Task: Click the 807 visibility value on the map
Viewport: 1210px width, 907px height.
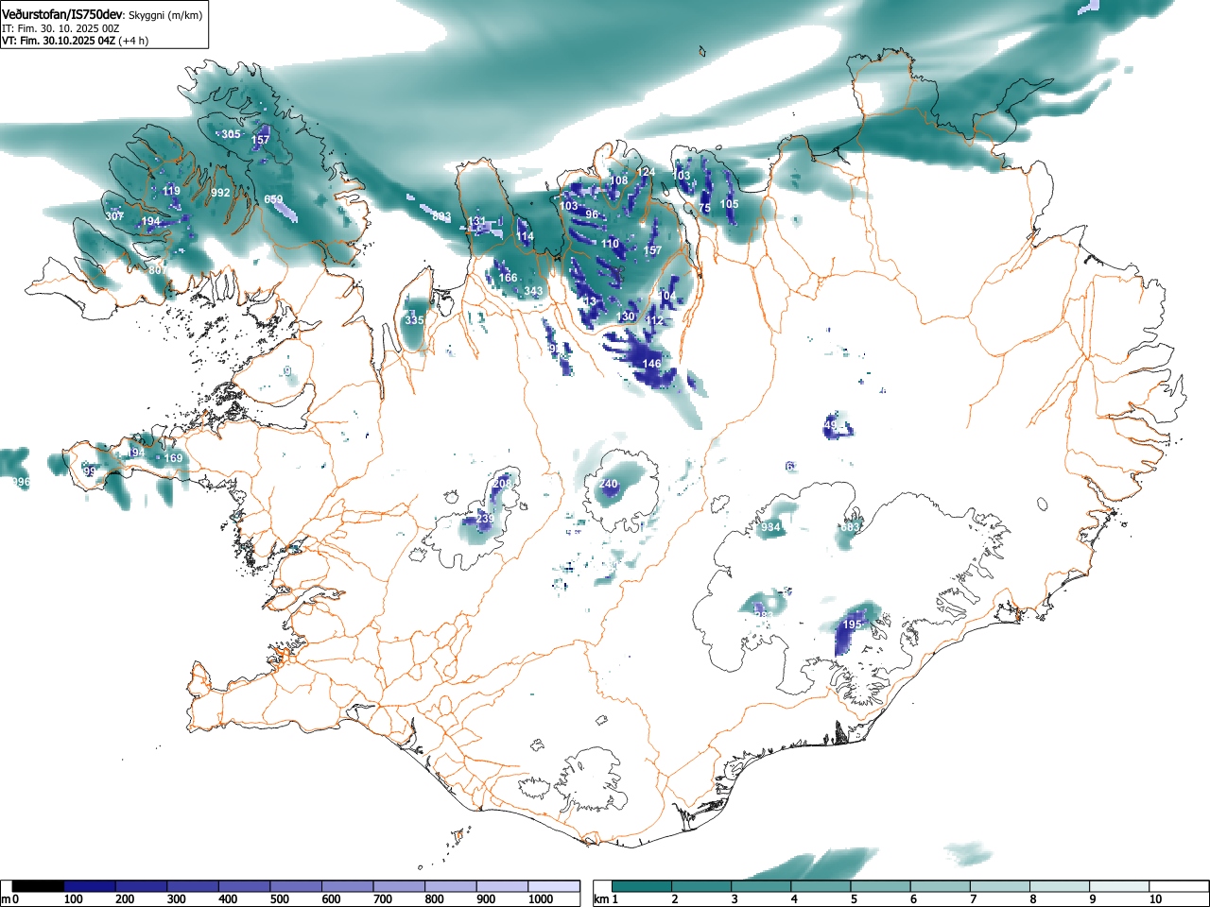Action: pyautogui.click(x=158, y=269)
